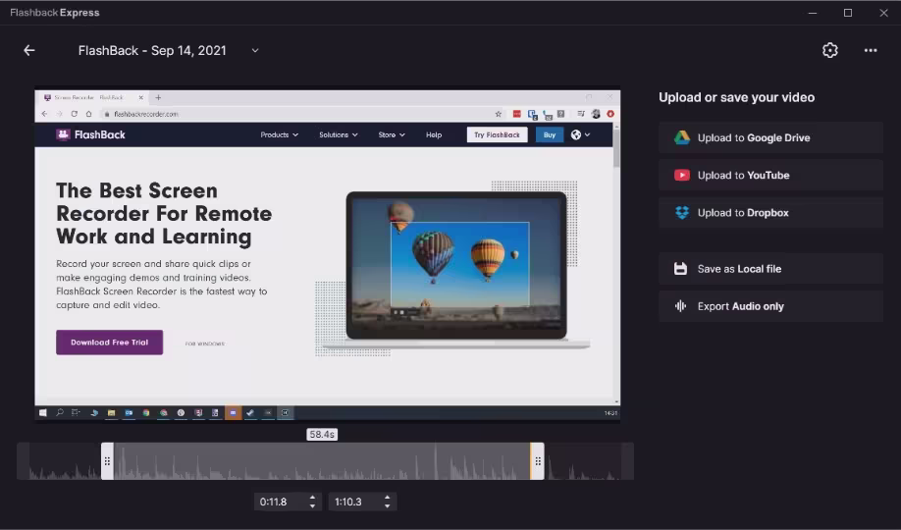Save the video as Local file
The width and height of the screenshot is (901, 530).
pos(770,269)
